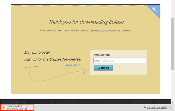175x111 pixels.
Task: Open the eclipse-standard zip download item
Action: pyautogui.click(x=16, y=108)
